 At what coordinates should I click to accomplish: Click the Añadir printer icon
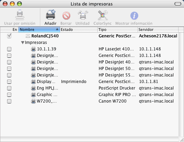[51, 15]
